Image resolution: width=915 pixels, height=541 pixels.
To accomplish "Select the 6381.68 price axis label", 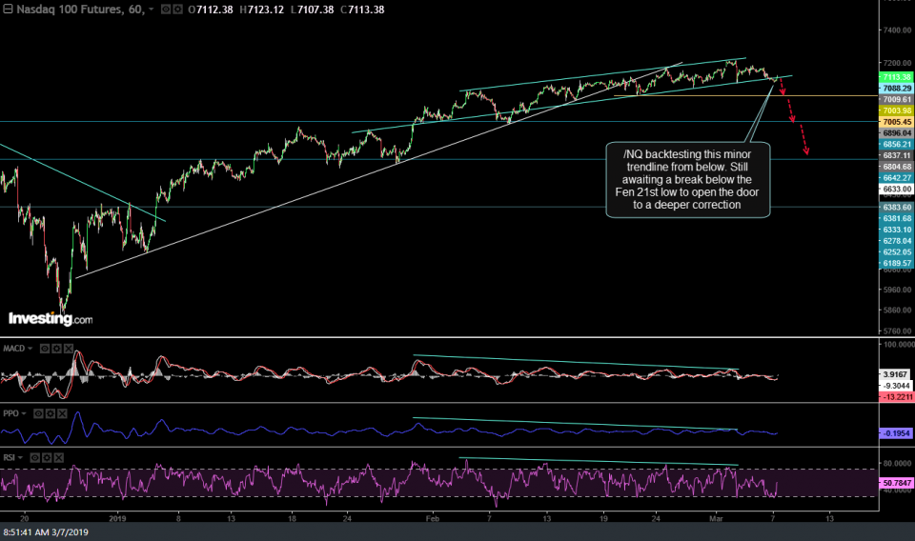I will tap(896, 218).
